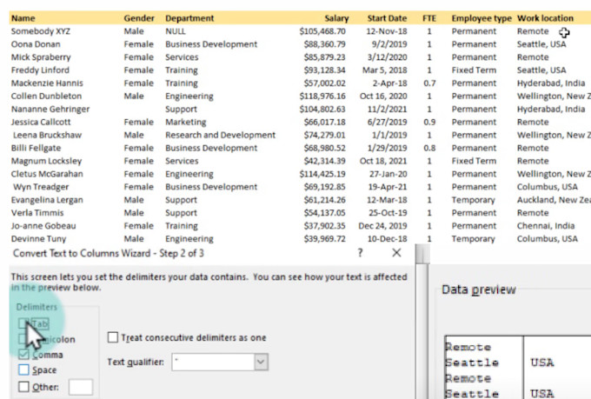
Task: Close the Convert Text to Columns Wizard
Action: tap(396, 253)
